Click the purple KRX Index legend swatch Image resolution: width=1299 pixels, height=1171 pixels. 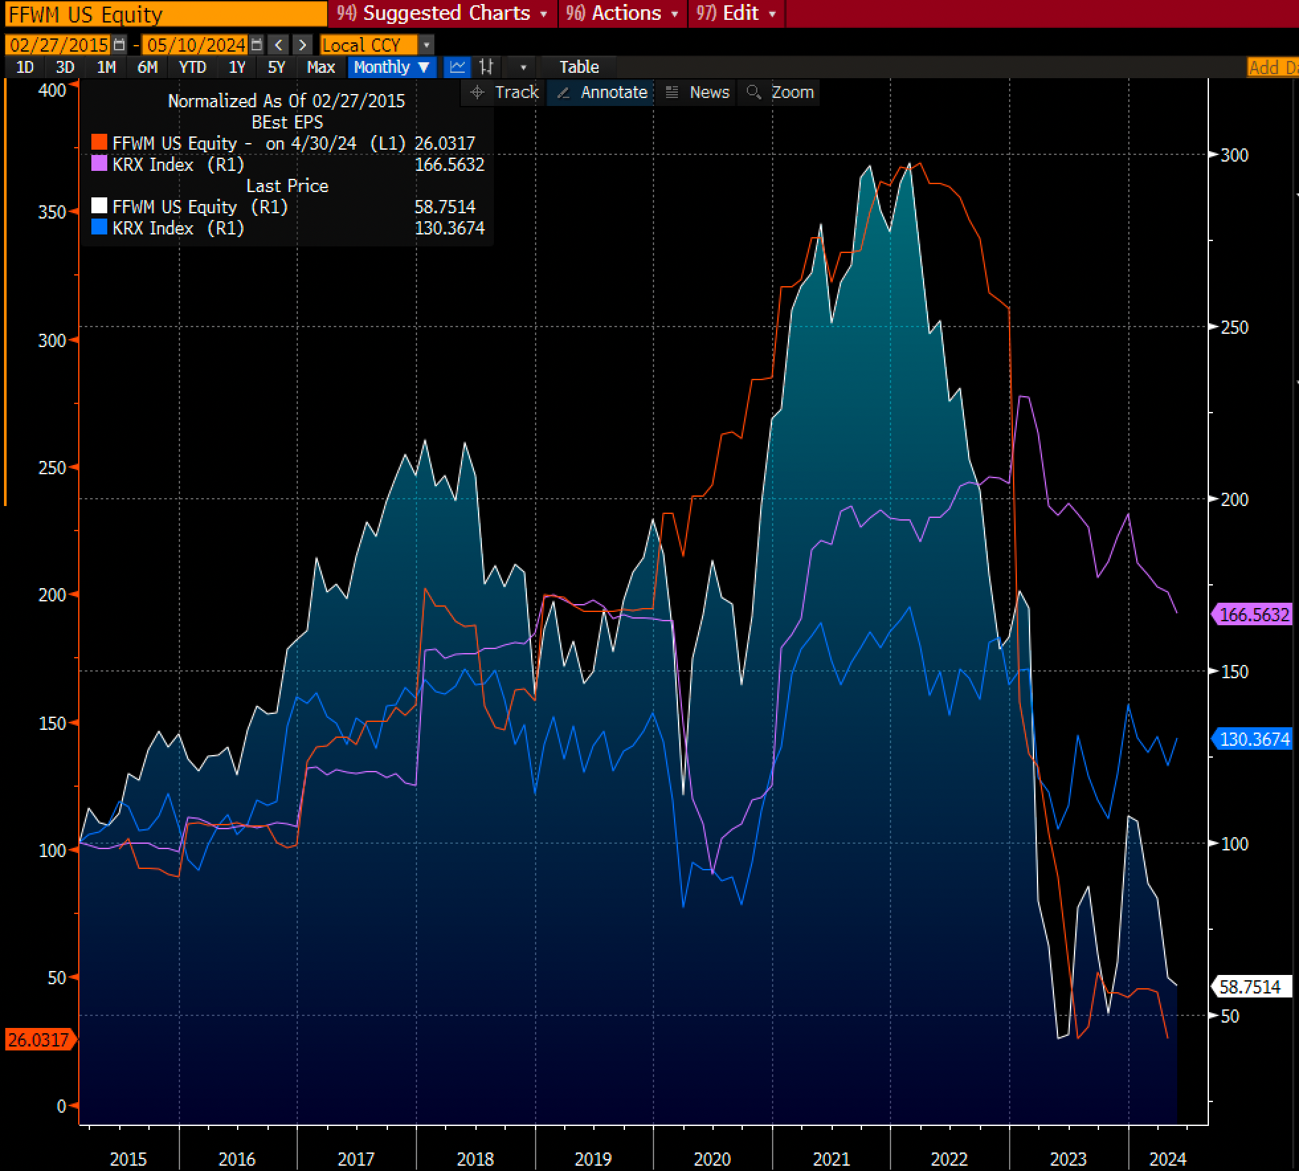[99, 164]
